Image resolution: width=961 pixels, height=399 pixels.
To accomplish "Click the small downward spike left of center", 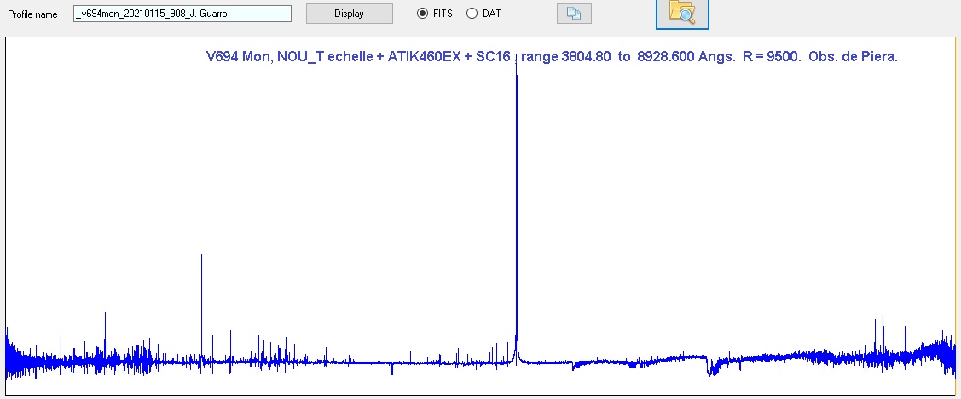I will (x=391, y=369).
